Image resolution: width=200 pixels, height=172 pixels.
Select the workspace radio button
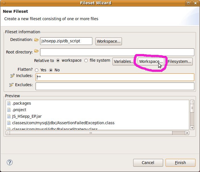pos(58,61)
